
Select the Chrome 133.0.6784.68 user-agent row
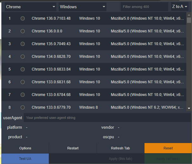click(95, 95)
